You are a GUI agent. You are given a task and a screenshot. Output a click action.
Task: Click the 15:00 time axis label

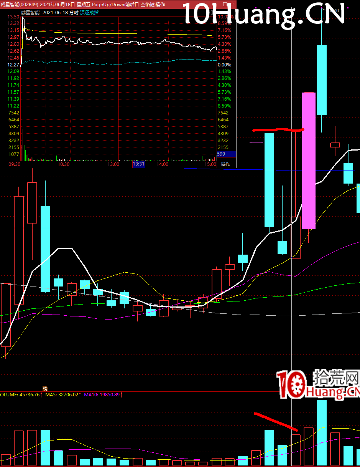210,164
